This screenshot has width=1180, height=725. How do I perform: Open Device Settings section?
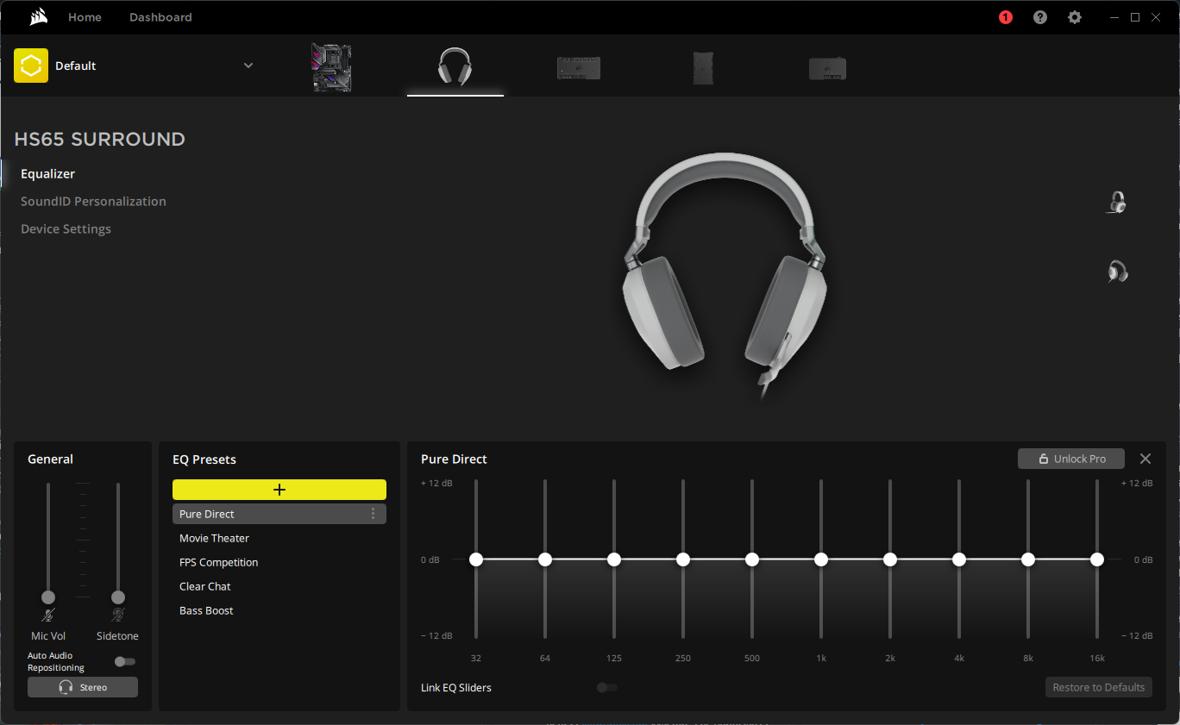coord(66,228)
